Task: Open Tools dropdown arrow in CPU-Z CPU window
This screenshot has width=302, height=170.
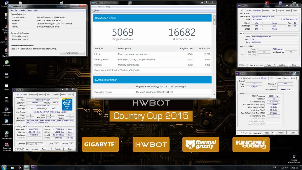Action: (x=50, y=149)
